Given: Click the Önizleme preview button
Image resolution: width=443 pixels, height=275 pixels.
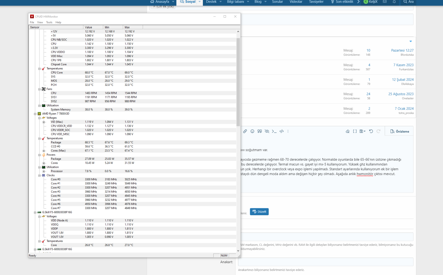Looking at the screenshot, I should click(x=400, y=131).
